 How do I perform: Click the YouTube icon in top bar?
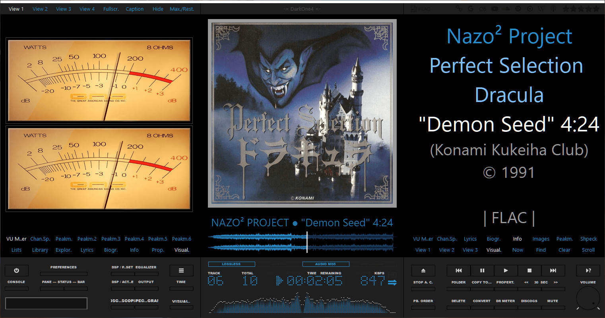(494, 9)
